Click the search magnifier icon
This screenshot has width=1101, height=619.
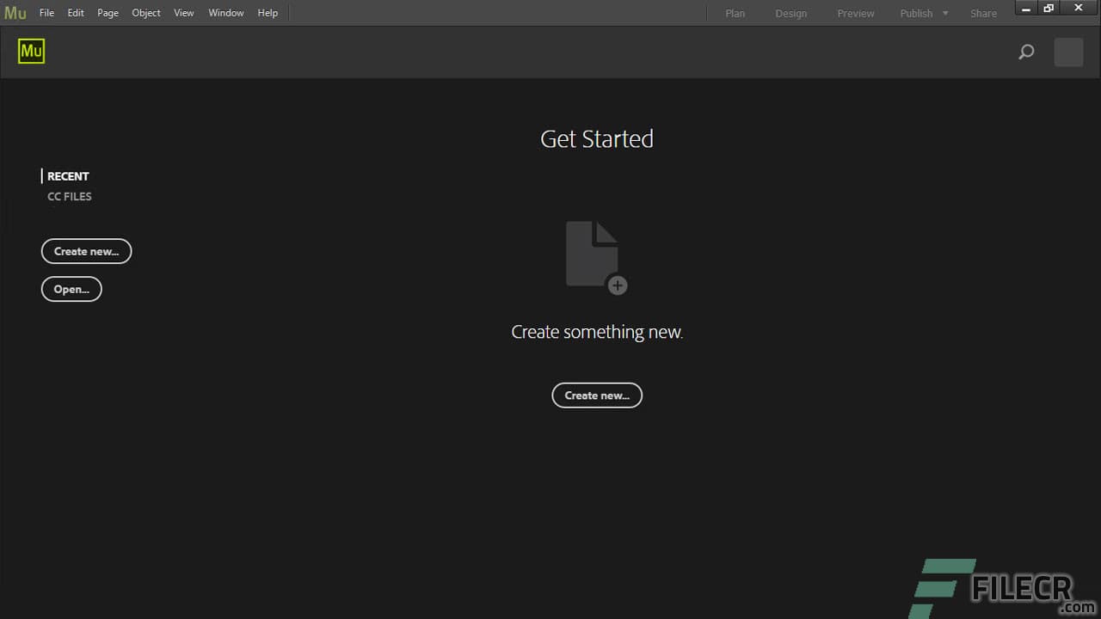point(1025,52)
